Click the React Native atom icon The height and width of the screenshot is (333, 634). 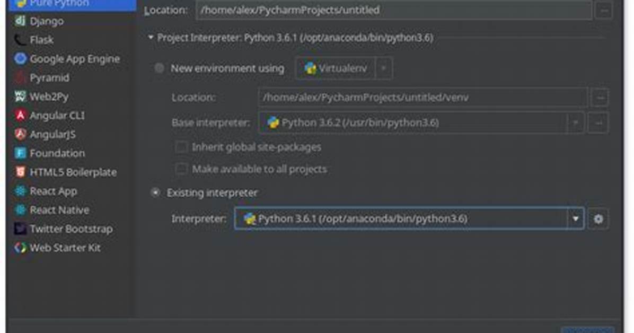click(20, 209)
